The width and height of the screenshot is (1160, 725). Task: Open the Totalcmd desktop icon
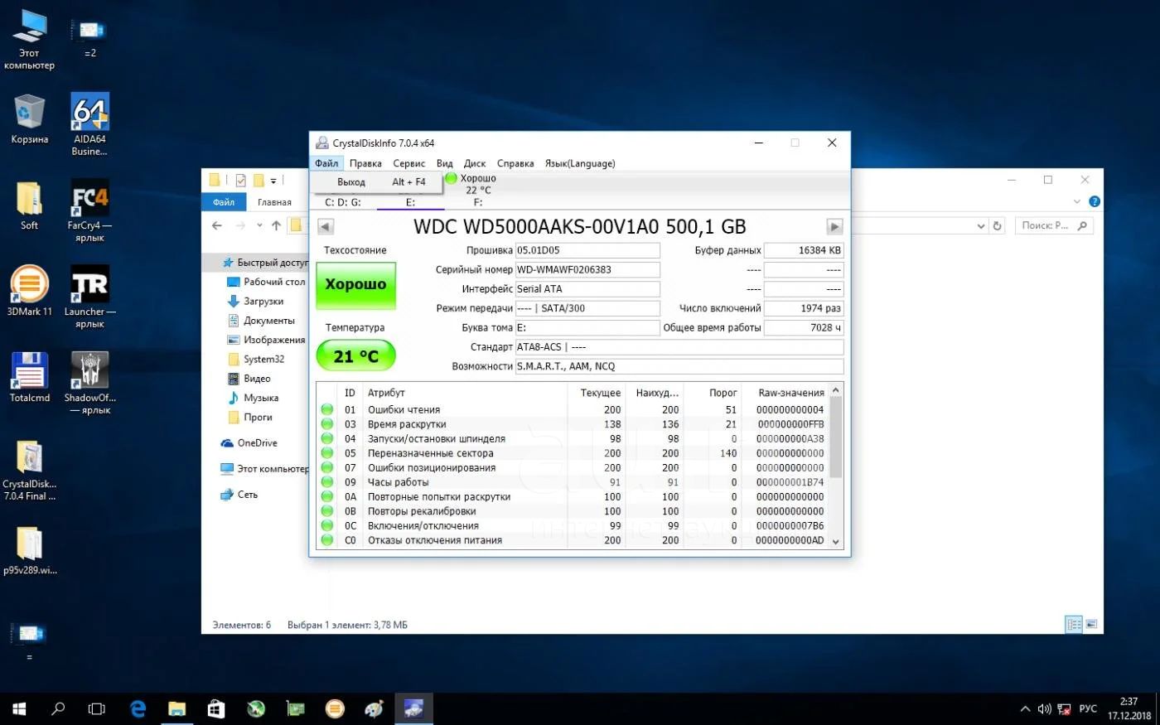click(29, 377)
